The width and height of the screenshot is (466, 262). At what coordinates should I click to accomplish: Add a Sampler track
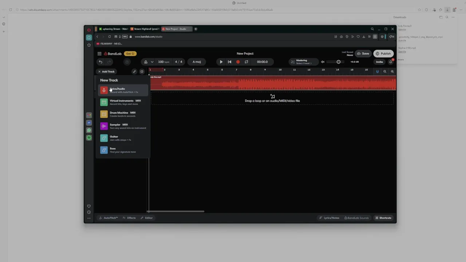123,126
